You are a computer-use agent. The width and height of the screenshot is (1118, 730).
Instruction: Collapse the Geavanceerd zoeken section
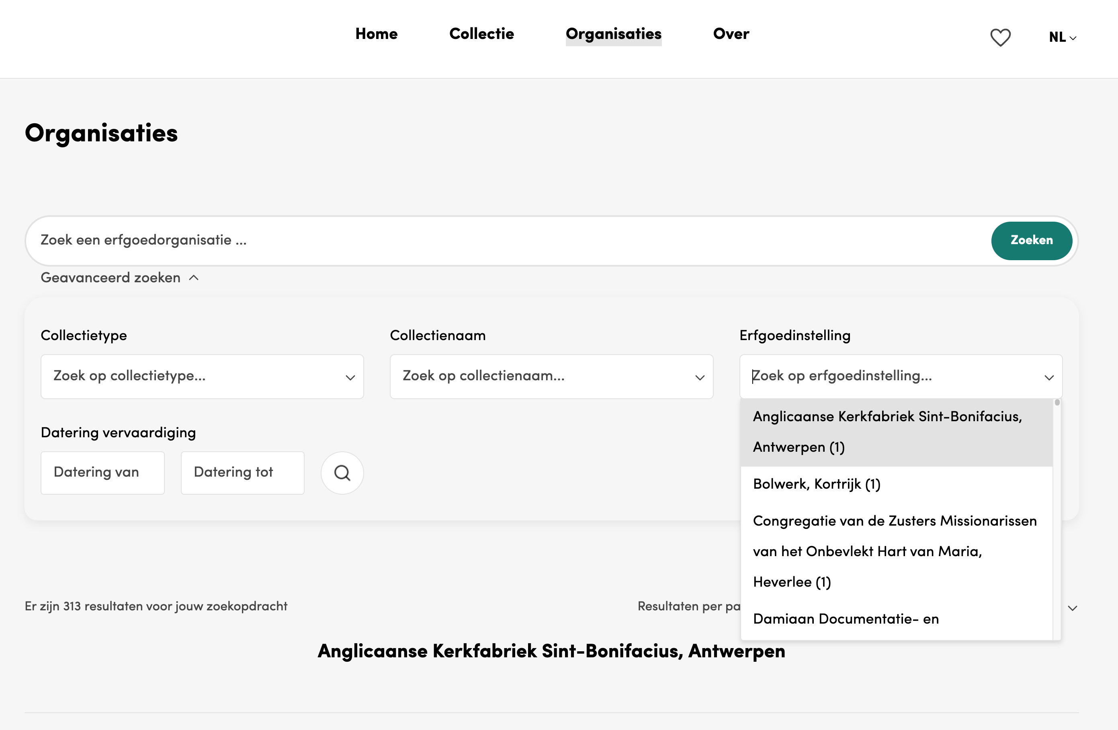(x=120, y=277)
